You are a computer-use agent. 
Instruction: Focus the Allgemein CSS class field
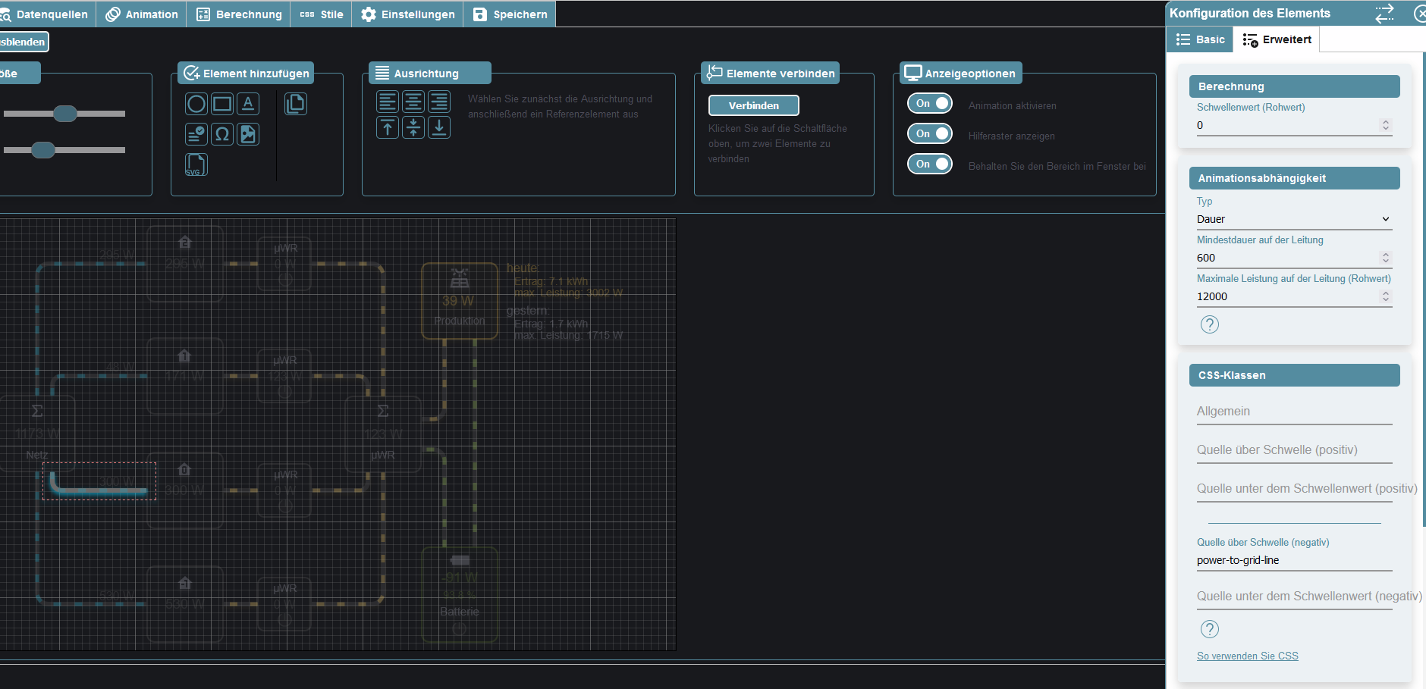1294,412
